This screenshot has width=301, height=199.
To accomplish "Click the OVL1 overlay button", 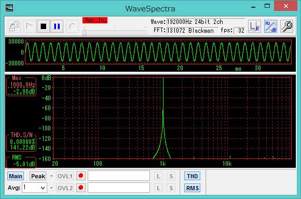I will 65,176.
